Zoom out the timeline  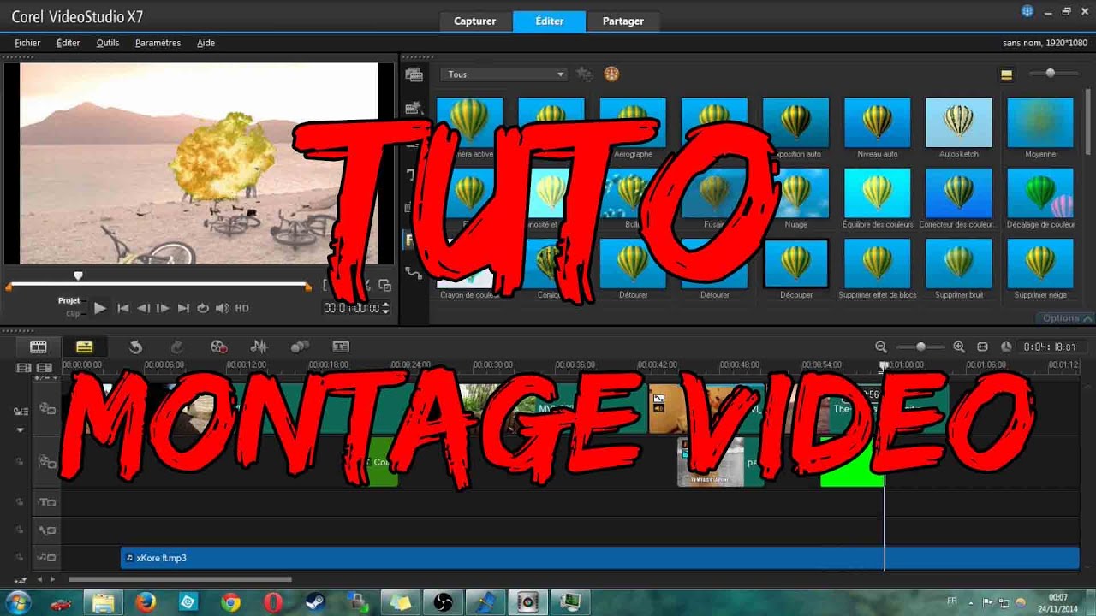881,346
